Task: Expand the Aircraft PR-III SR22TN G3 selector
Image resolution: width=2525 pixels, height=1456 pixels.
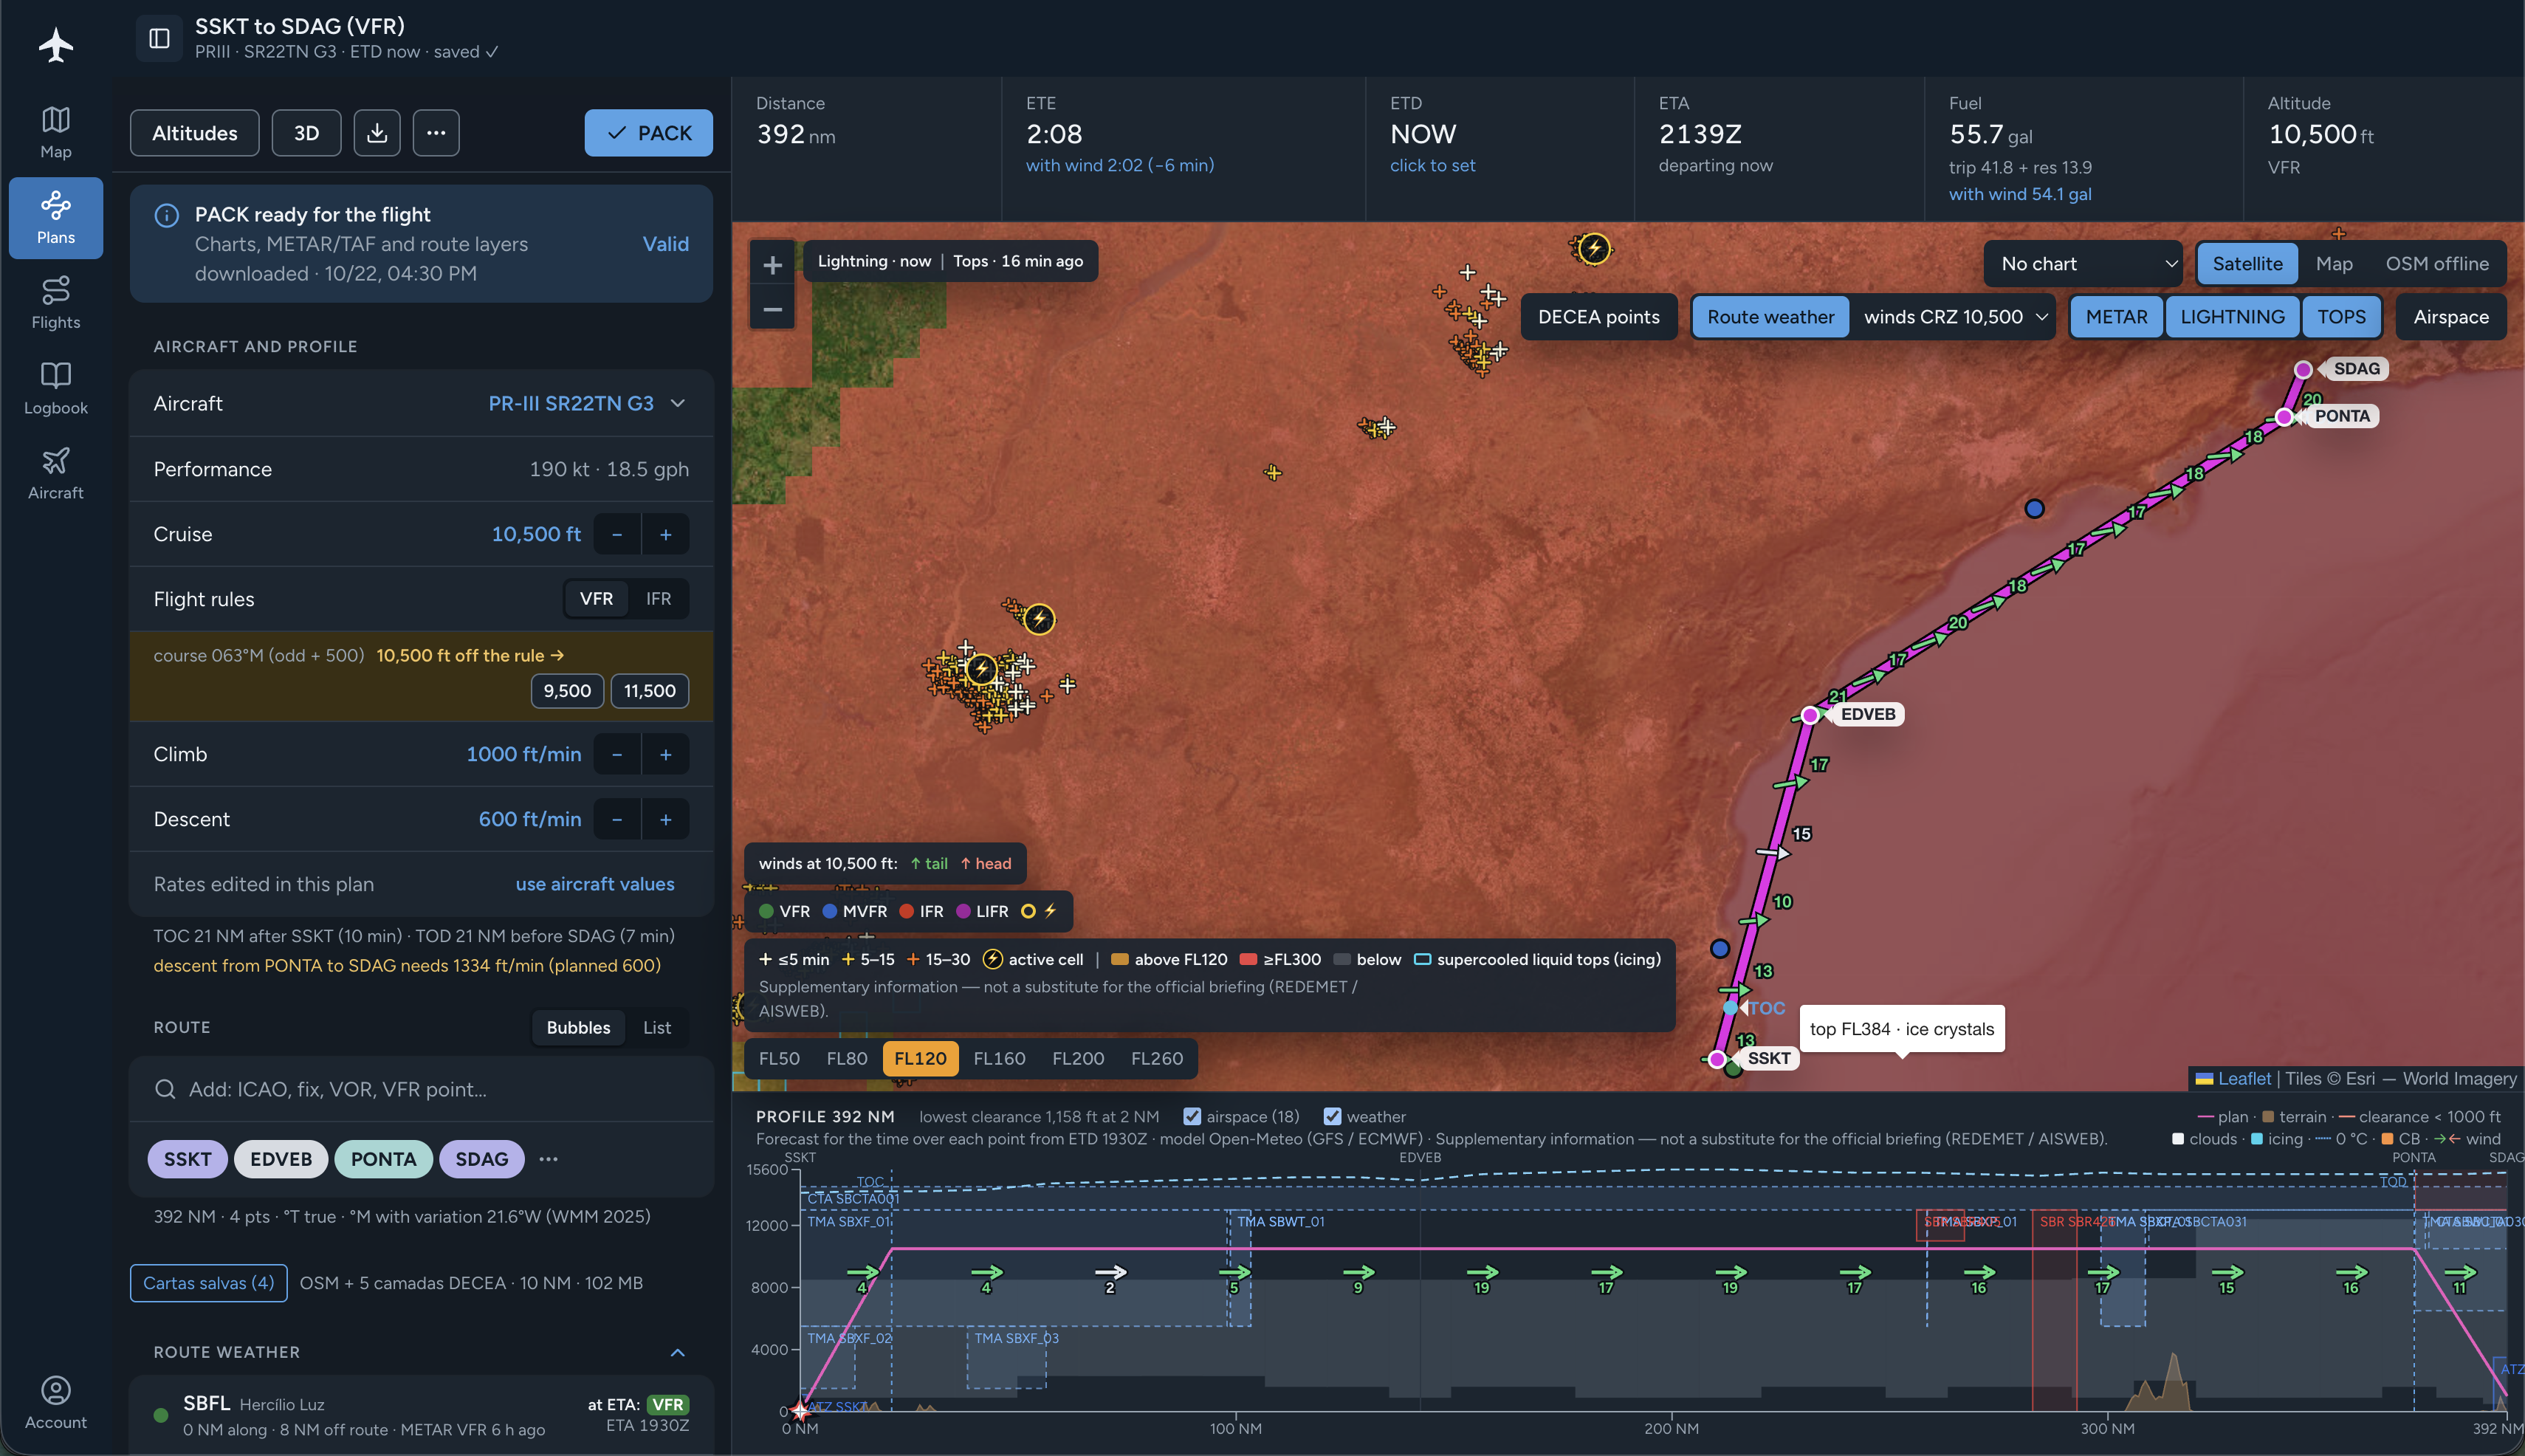Action: 586,404
